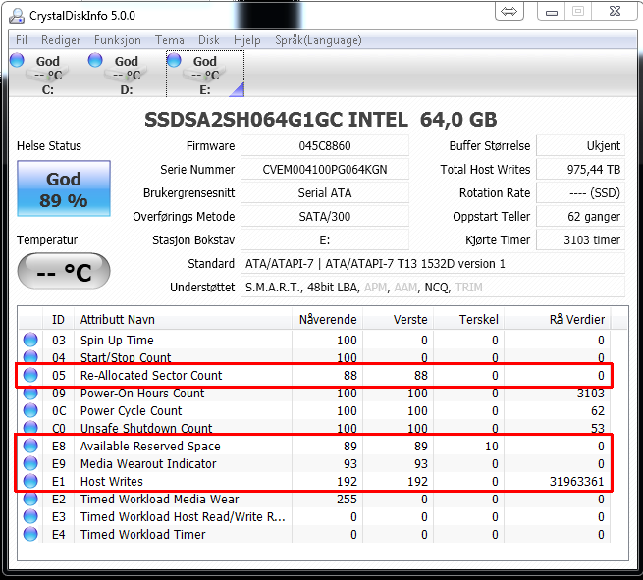Open the Tema menu
This screenshot has width=643, height=580.
click(170, 40)
